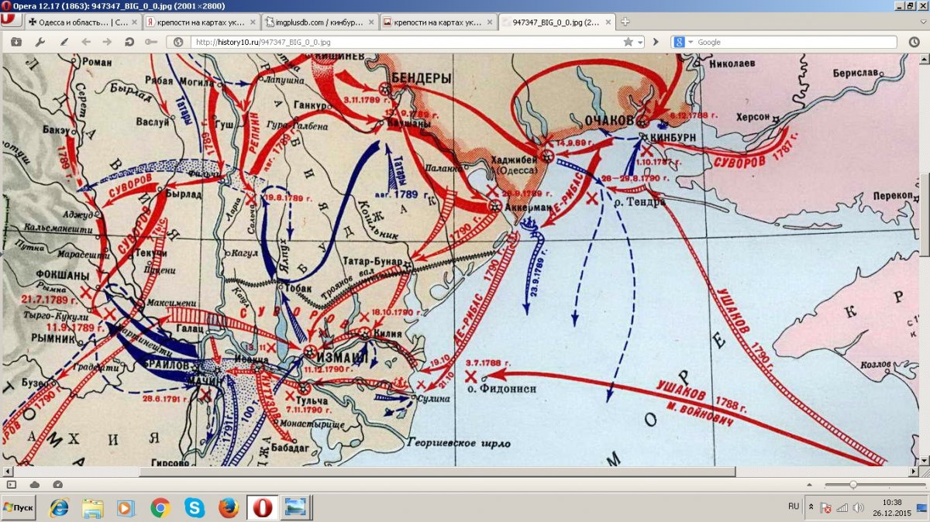Bookmark page using star icon in address bar
The height and width of the screenshot is (522, 930).
628,42
